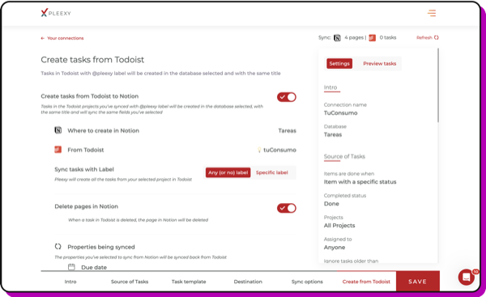
Task: Click the All Projects value
Action: click(x=339, y=226)
